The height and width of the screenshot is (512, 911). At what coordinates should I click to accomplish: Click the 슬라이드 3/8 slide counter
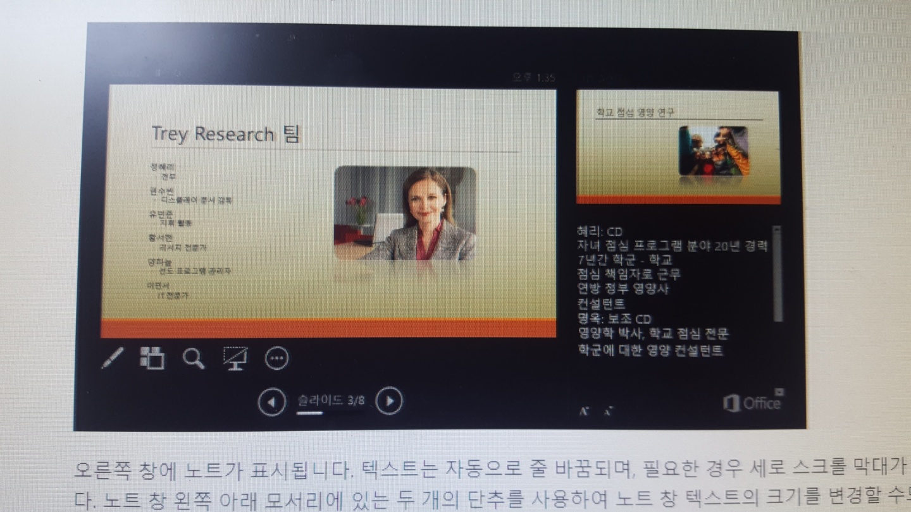pos(331,400)
